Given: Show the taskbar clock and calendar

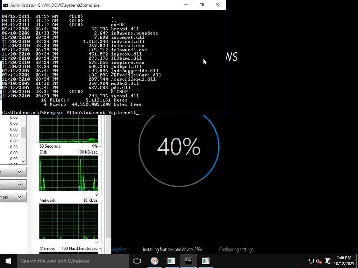Looking at the screenshot, I should pos(344,261).
